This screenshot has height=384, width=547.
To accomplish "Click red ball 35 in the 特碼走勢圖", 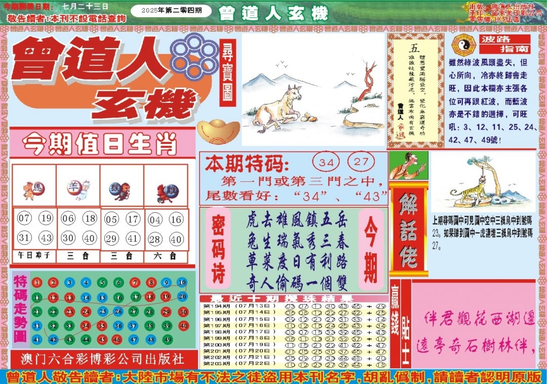I will 102,326.
